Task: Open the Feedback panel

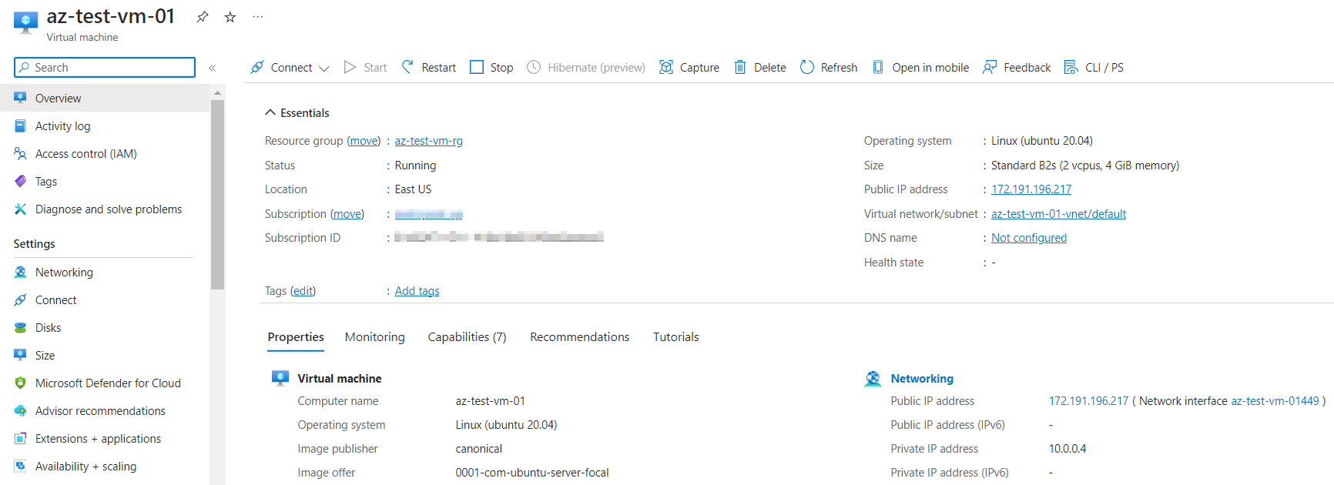Action: pyautogui.click(x=1017, y=68)
